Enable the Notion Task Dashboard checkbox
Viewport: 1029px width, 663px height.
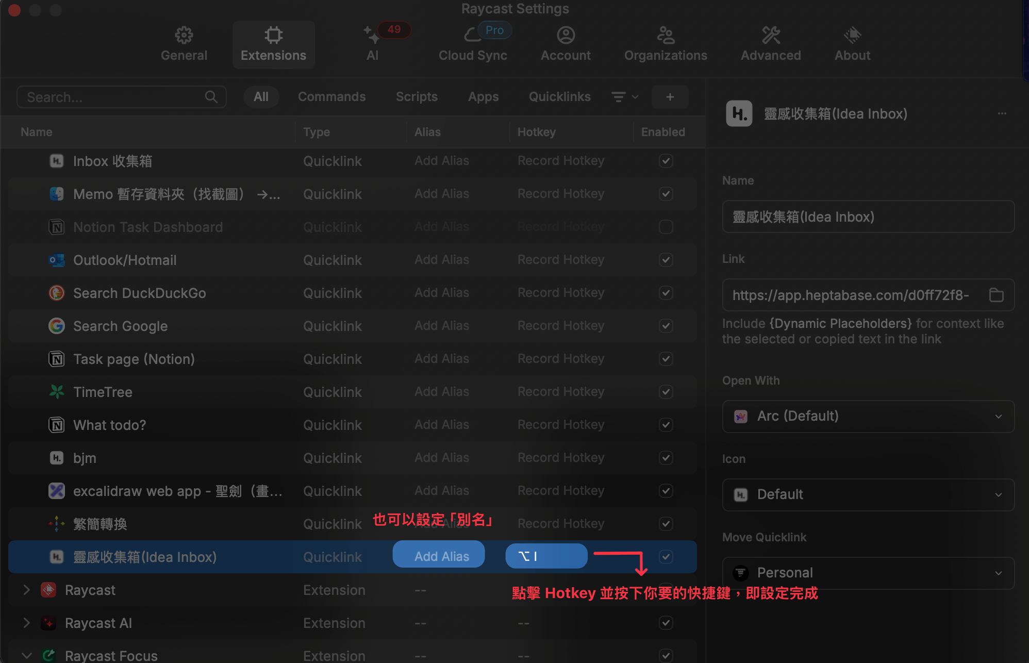point(666,227)
